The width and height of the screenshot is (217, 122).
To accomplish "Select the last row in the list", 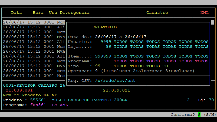I will coord(34,76).
